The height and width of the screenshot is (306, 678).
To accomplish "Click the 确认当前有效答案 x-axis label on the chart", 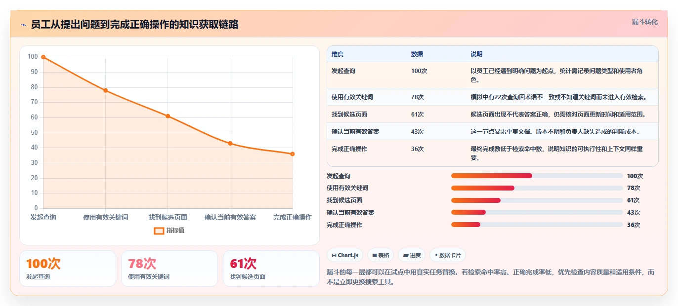I will (x=230, y=217).
